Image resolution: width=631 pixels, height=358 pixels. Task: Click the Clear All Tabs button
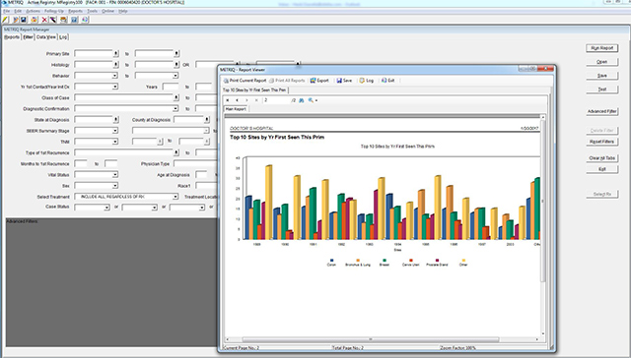tap(602, 158)
